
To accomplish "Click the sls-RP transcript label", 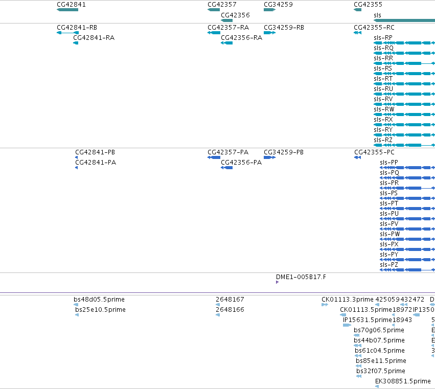I will (x=383, y=38).
